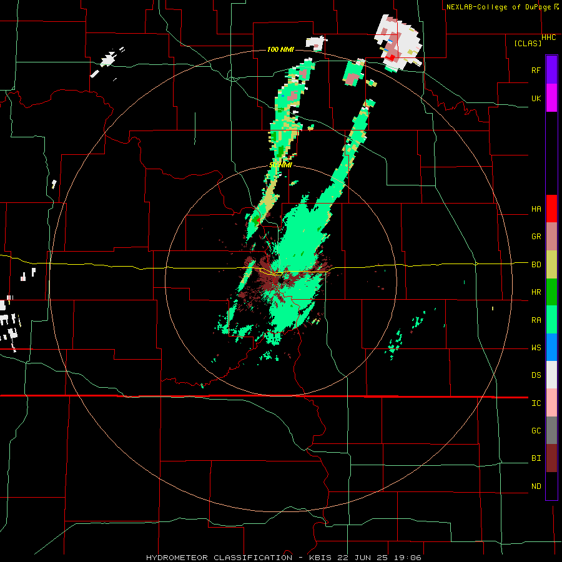Screen dimensions: 562x562
Task: Click the DS legend label
Action: pos(536,375)
